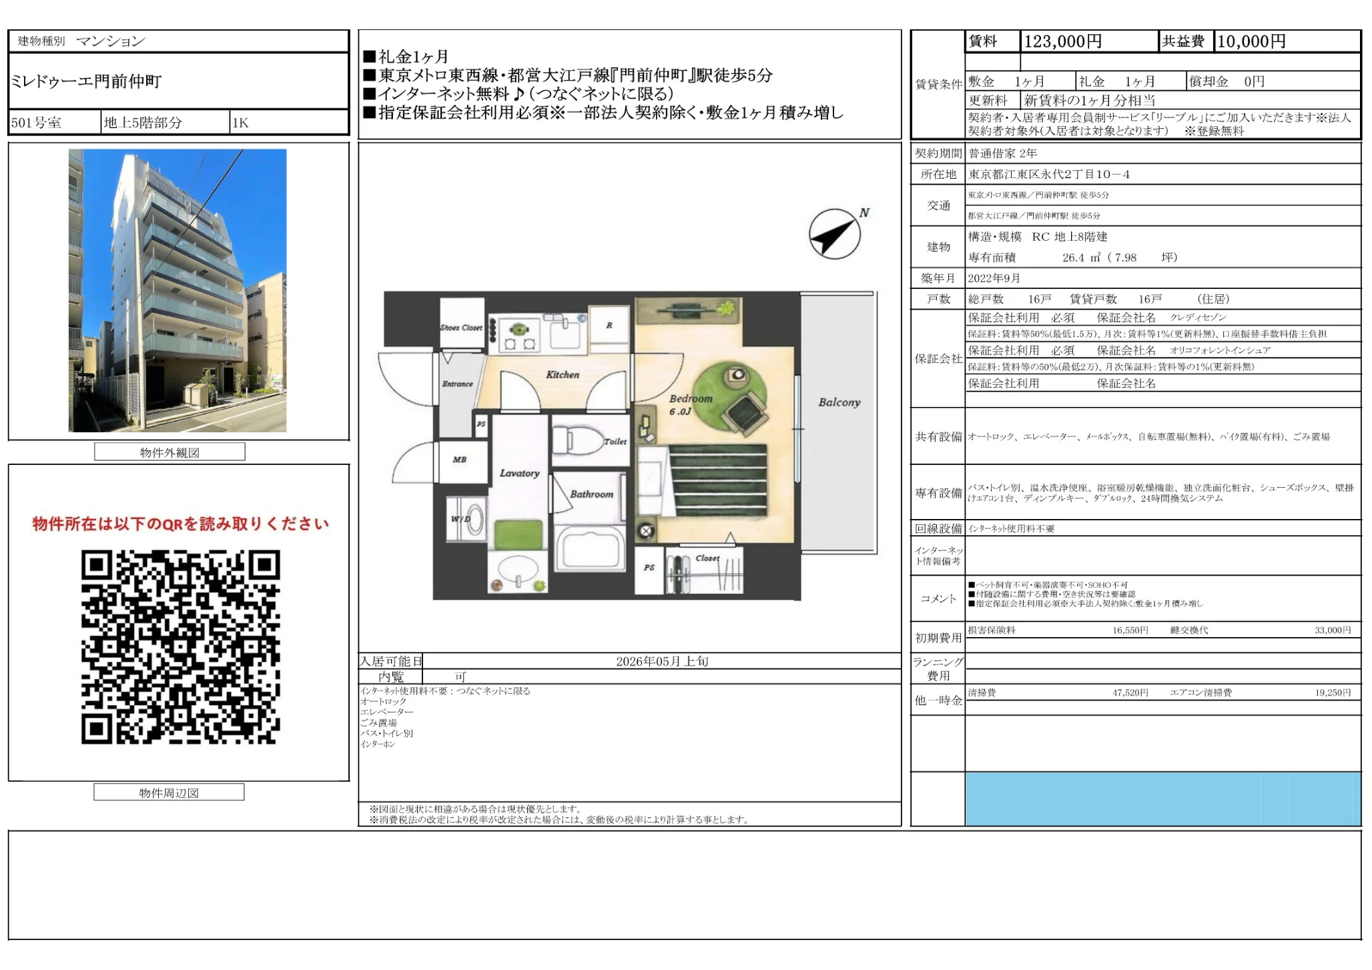Click the red QR instruction text
Image resolution: width=1372 pixels, height=970 pixels.
[181, 524]
